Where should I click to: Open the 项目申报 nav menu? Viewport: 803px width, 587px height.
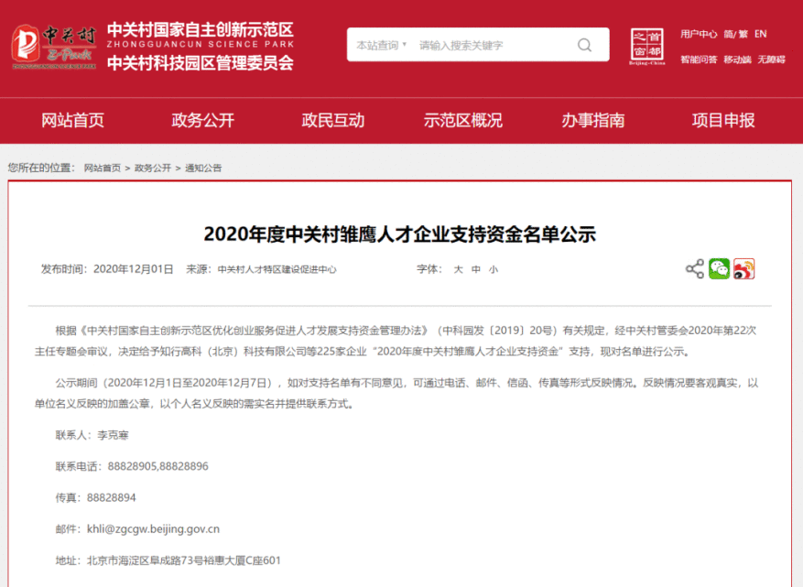[x=723, y=120]
